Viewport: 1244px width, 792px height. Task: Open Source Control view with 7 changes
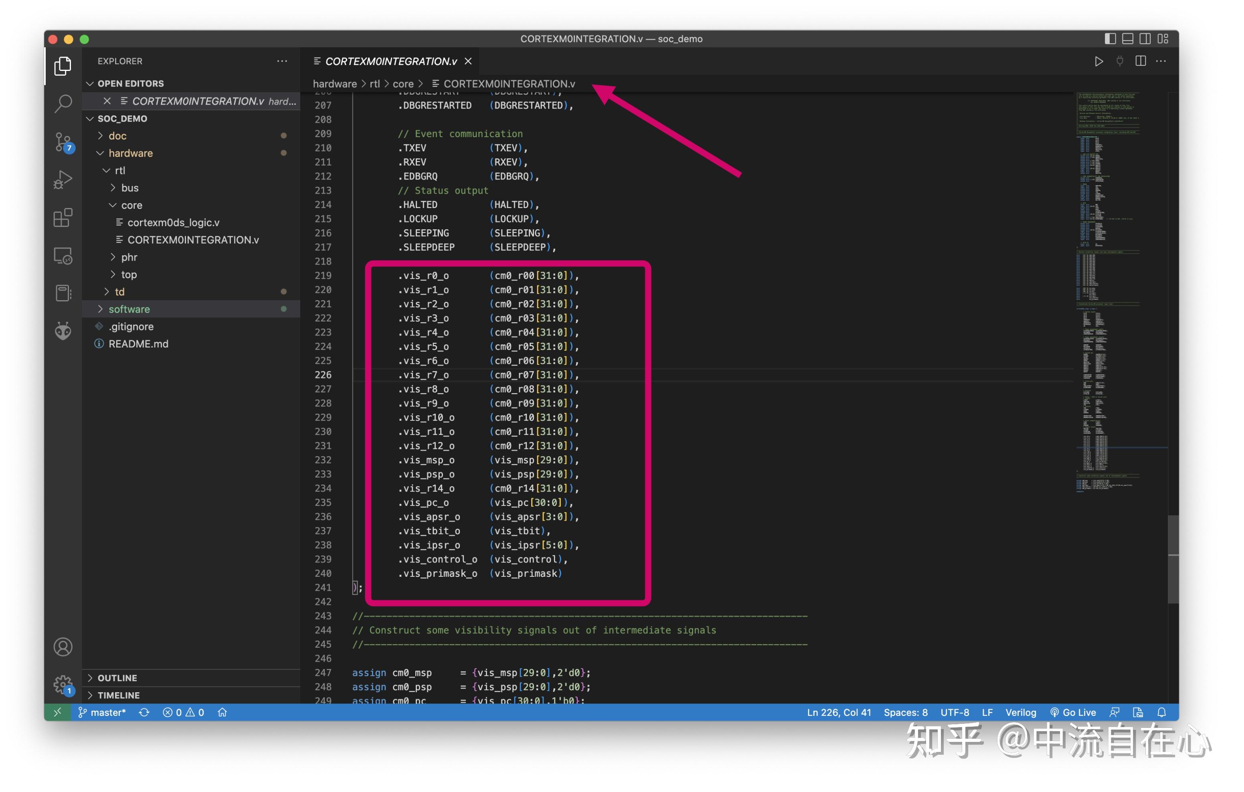63,141
